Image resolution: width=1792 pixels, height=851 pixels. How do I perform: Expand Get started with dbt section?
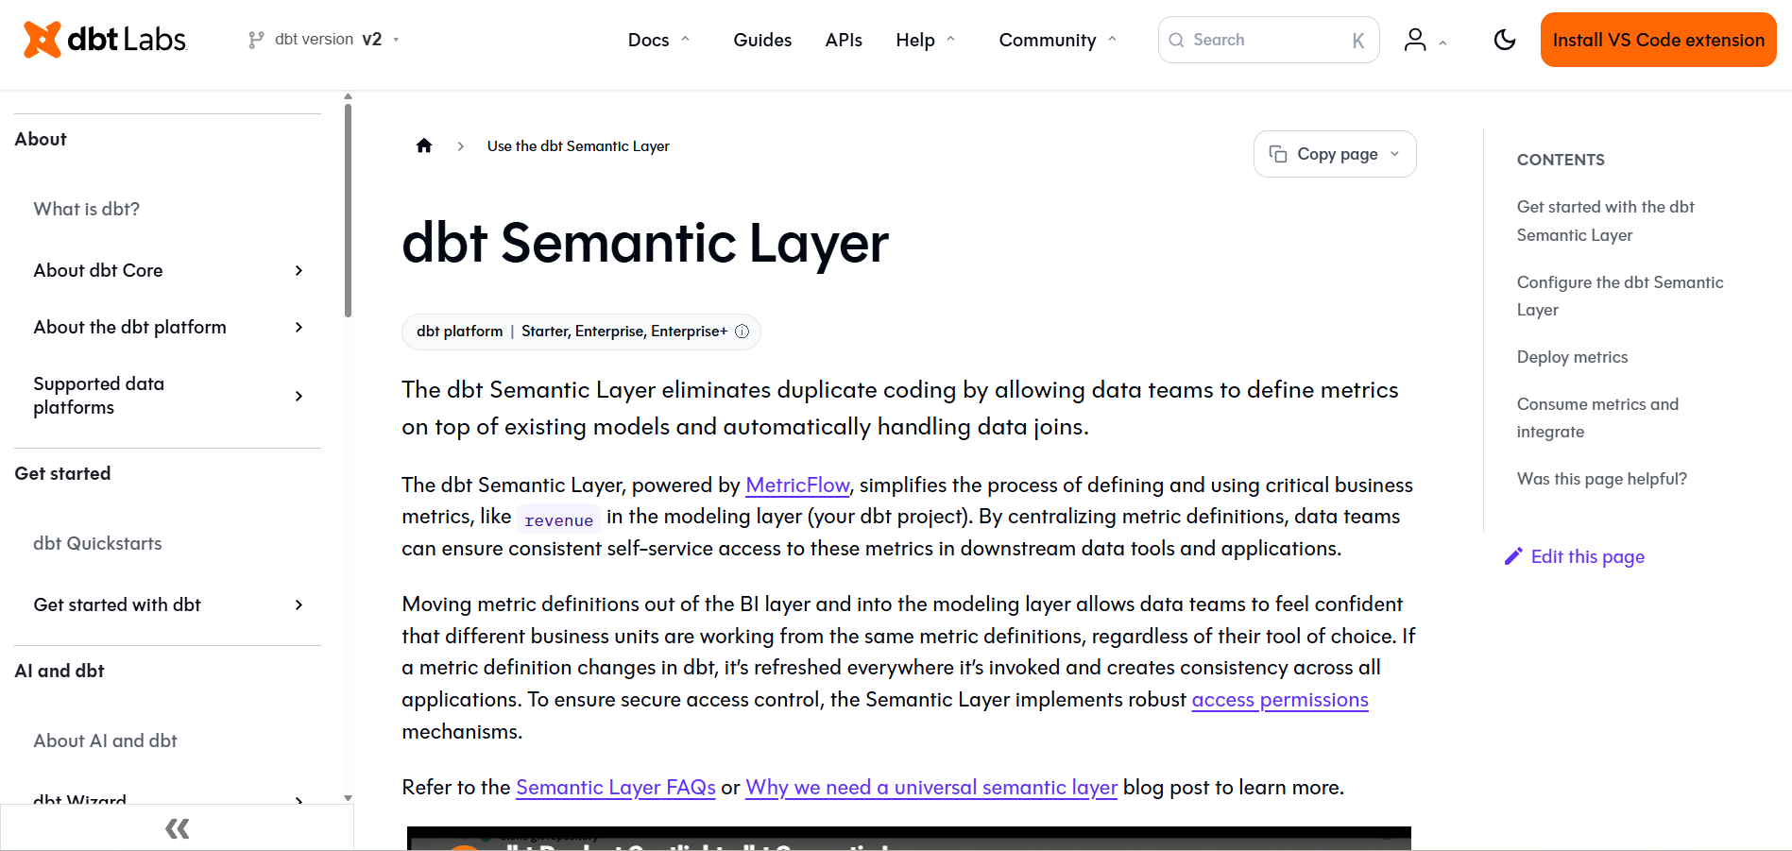[168, 604]
